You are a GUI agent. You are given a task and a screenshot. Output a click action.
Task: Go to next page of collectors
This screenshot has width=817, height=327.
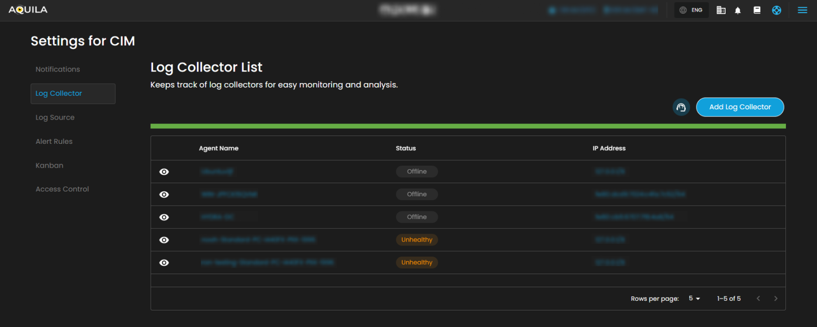(x=776, y=298)
